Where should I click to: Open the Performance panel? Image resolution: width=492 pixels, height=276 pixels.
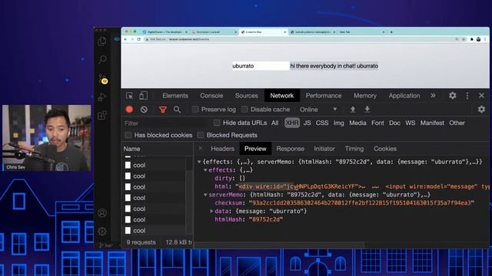pos(324,96)
